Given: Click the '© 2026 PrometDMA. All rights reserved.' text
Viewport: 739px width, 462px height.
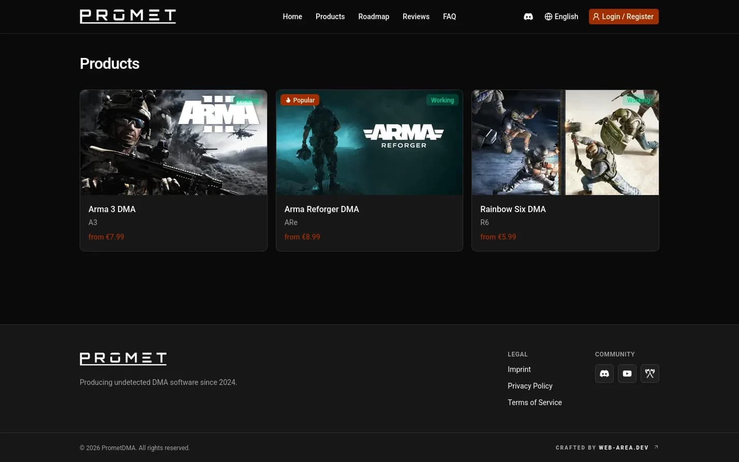Looking at the screenshot, I should click(x=135, y=448).
